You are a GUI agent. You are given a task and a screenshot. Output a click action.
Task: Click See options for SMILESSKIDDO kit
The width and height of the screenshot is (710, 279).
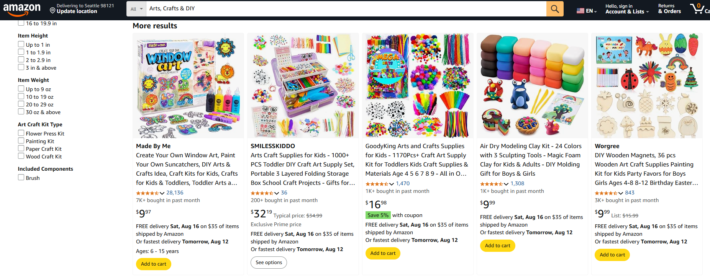click(x=269, y=263)
